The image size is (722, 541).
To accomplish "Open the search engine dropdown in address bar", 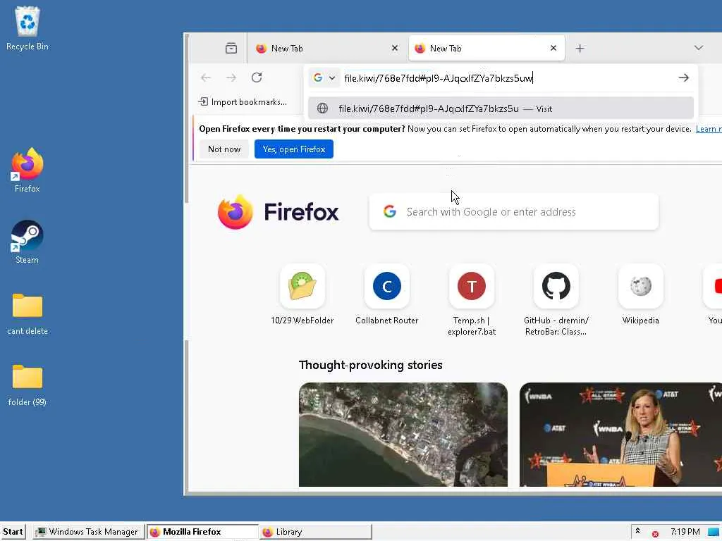I will [324, 77].
